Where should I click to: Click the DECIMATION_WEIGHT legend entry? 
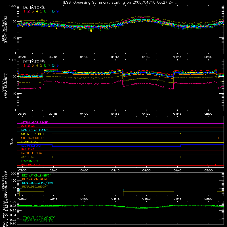coord(36,179)
